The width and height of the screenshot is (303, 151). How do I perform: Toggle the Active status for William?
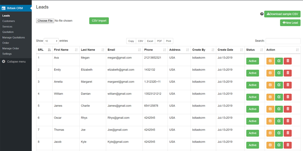252,97
